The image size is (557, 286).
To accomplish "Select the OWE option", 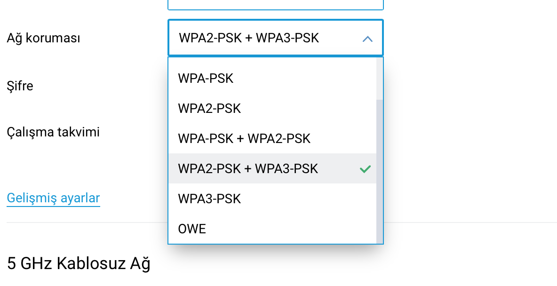I will click(272, 229).
